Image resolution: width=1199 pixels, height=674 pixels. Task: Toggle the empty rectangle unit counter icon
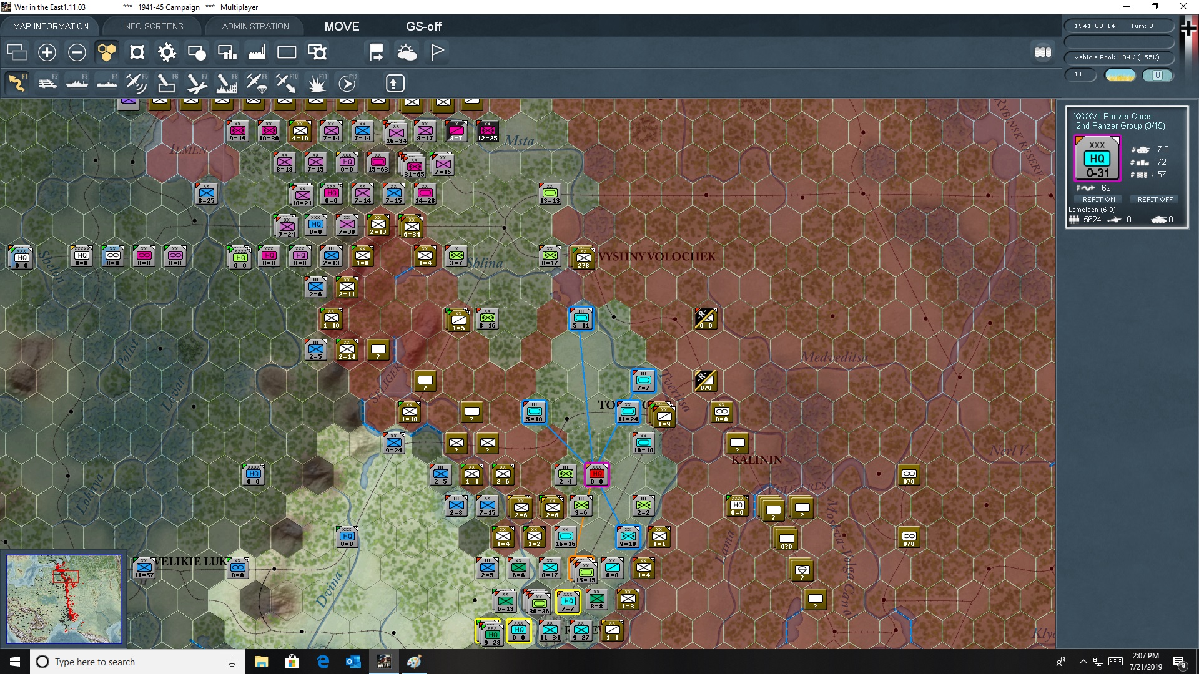[287, 52]
